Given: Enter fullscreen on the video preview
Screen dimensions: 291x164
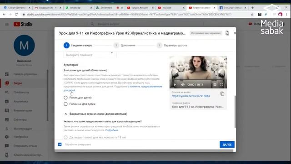Looking at the screenshot, I should click(221, 85).
